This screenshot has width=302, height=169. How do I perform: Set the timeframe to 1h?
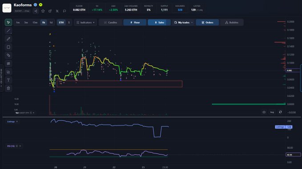click(x=44, y=23)
